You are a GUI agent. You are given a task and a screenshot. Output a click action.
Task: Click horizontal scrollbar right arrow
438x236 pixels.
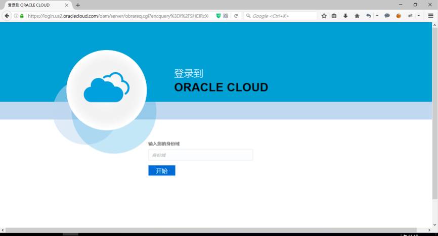pos(429,230)
